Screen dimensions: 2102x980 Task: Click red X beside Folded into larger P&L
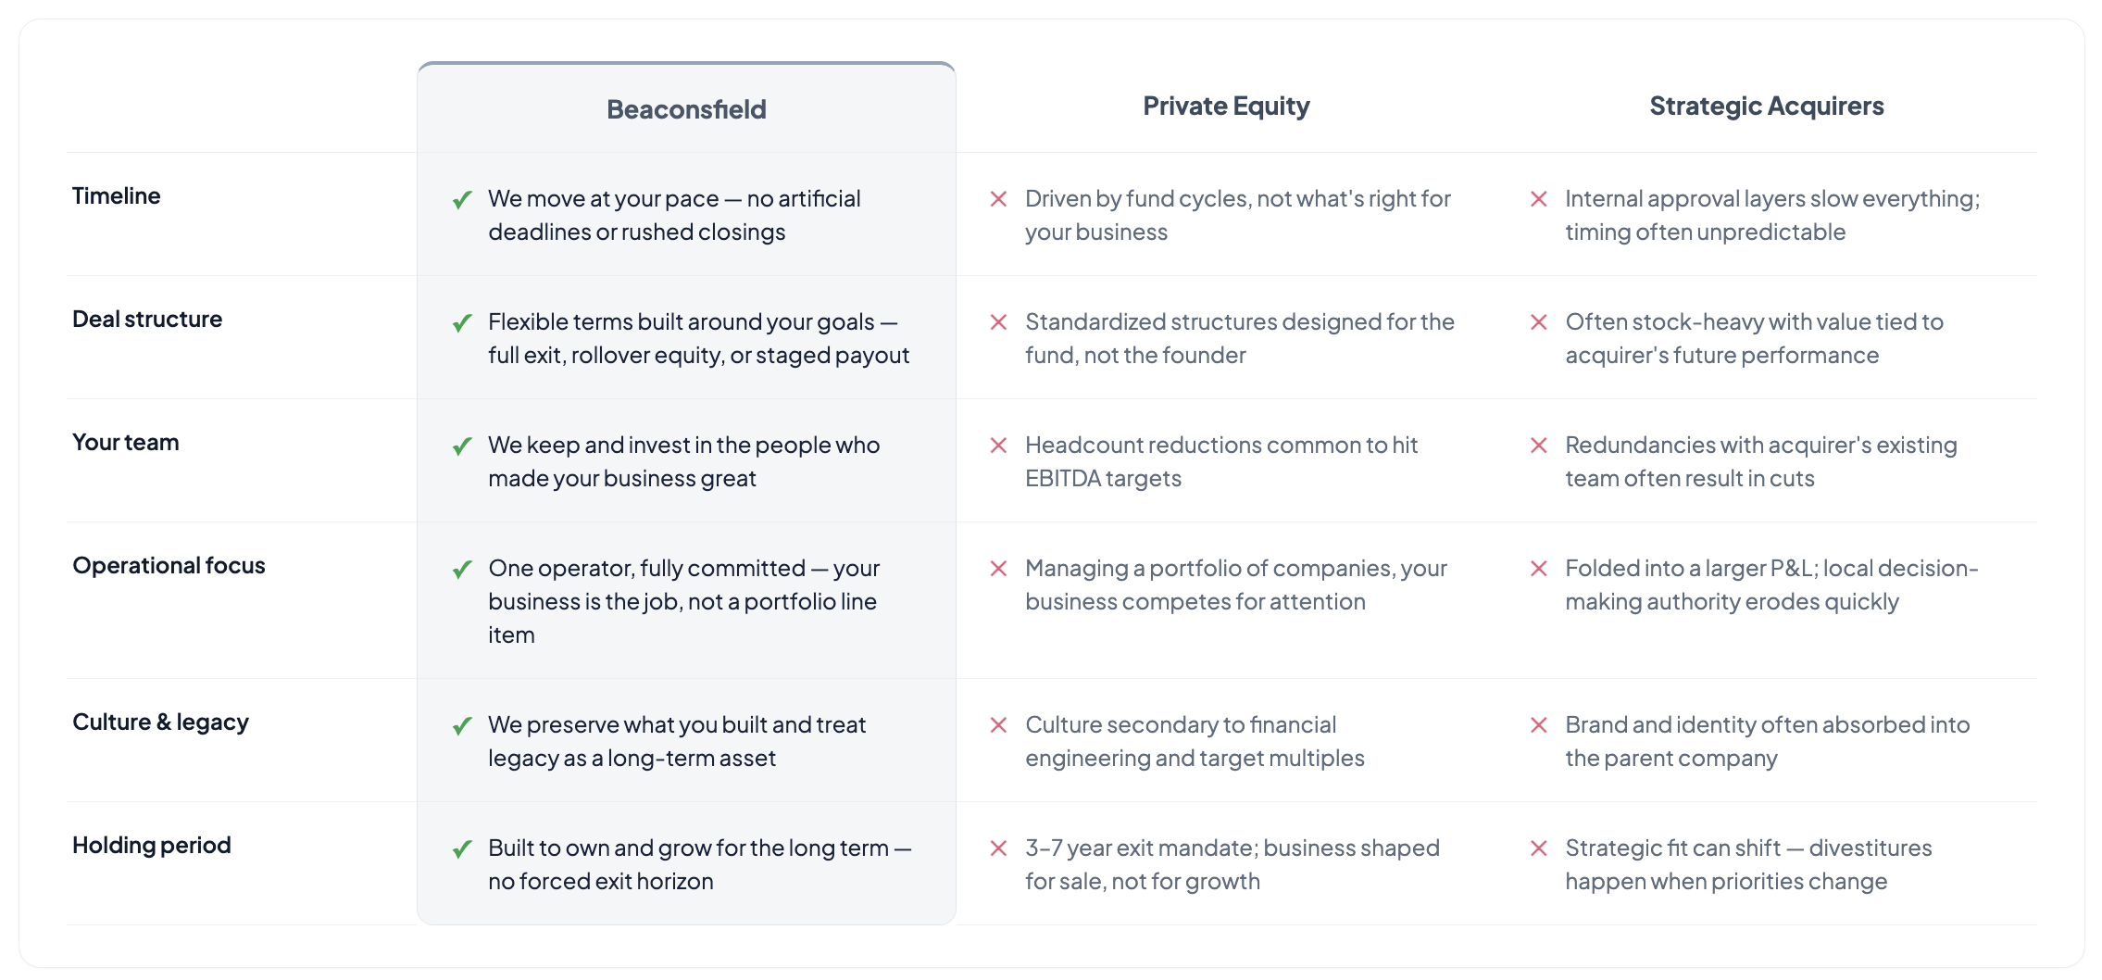[x=1539, y=569]
